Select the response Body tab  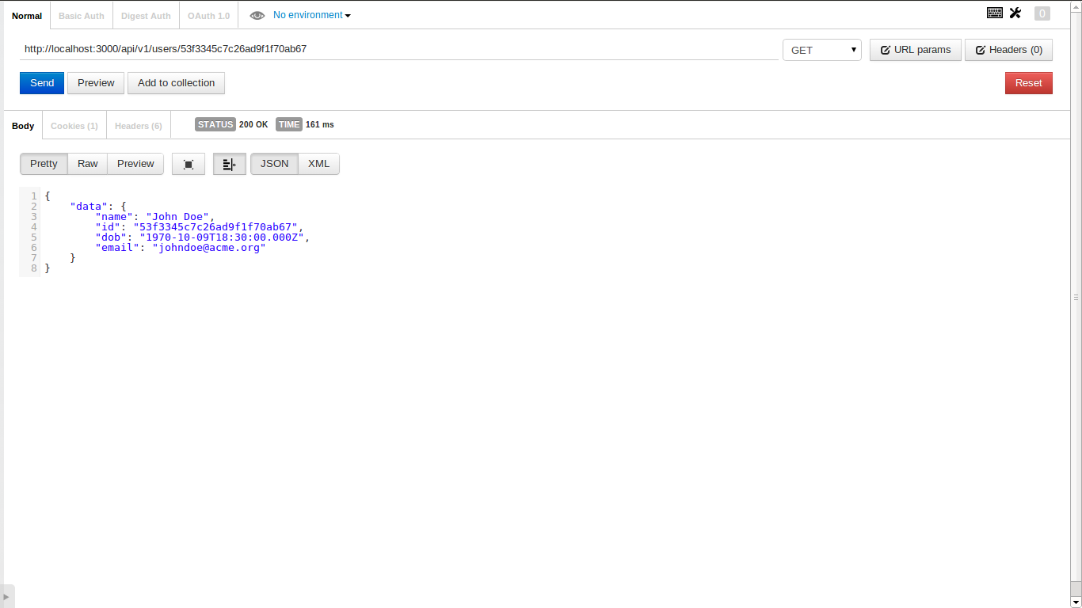pos(23,126)
